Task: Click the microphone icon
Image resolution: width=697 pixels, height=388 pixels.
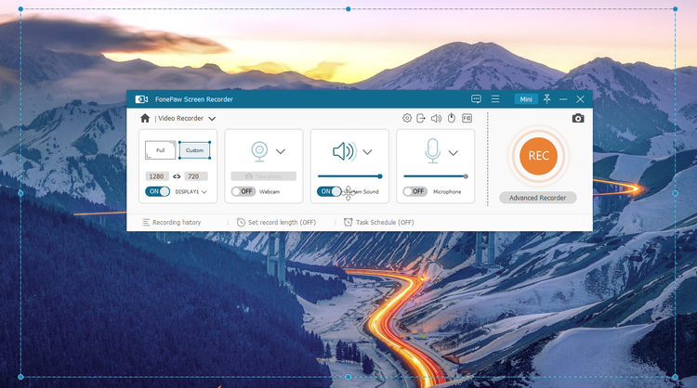Action: click(x=432, y=151)
